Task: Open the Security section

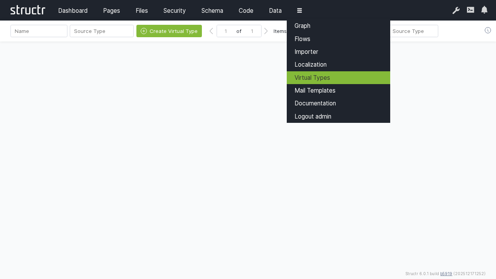Action: [174, 10]
